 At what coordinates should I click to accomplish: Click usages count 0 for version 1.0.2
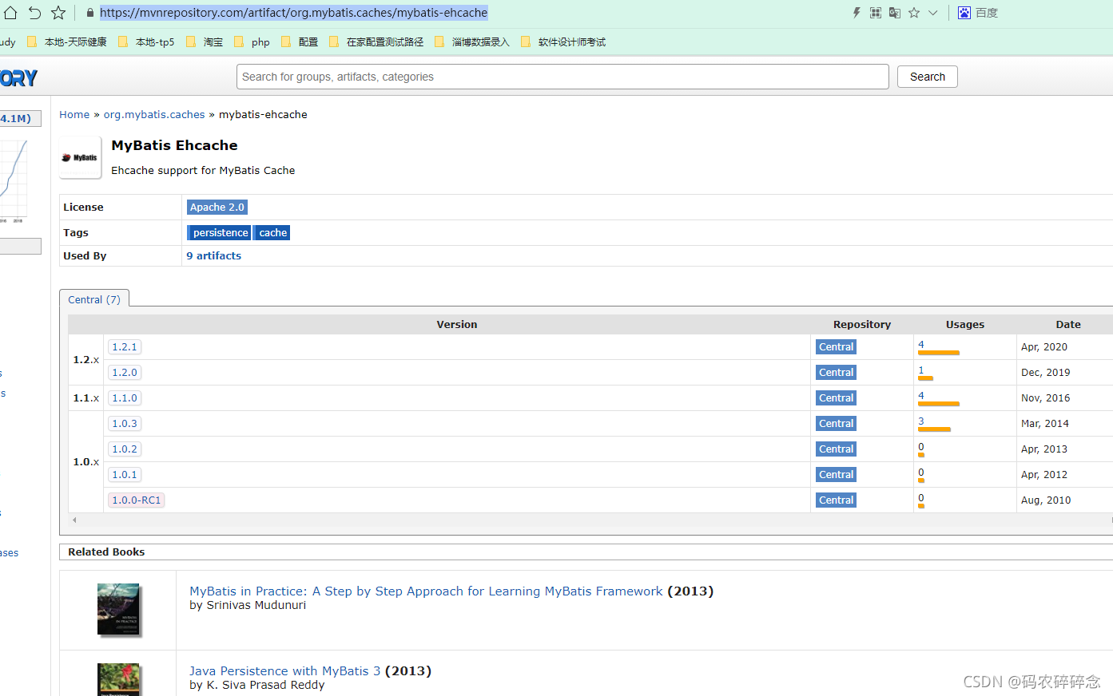[921, 447]
